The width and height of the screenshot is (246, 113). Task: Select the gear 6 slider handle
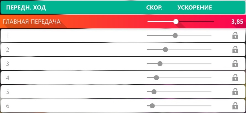click(x=152, y=106)
